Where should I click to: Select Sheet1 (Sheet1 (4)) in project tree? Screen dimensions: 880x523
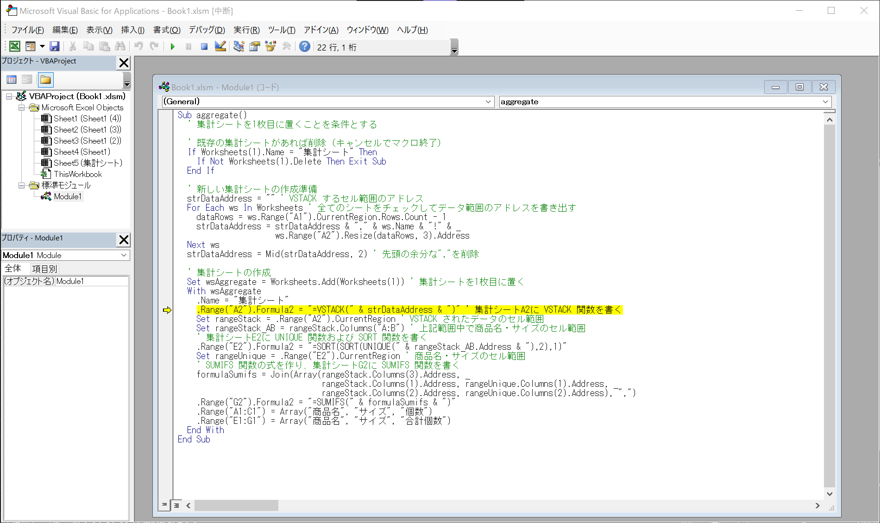[87, 119]
